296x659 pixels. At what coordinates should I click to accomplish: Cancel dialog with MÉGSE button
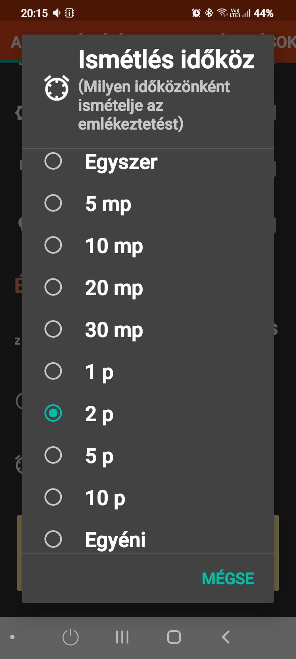(228, 578)
